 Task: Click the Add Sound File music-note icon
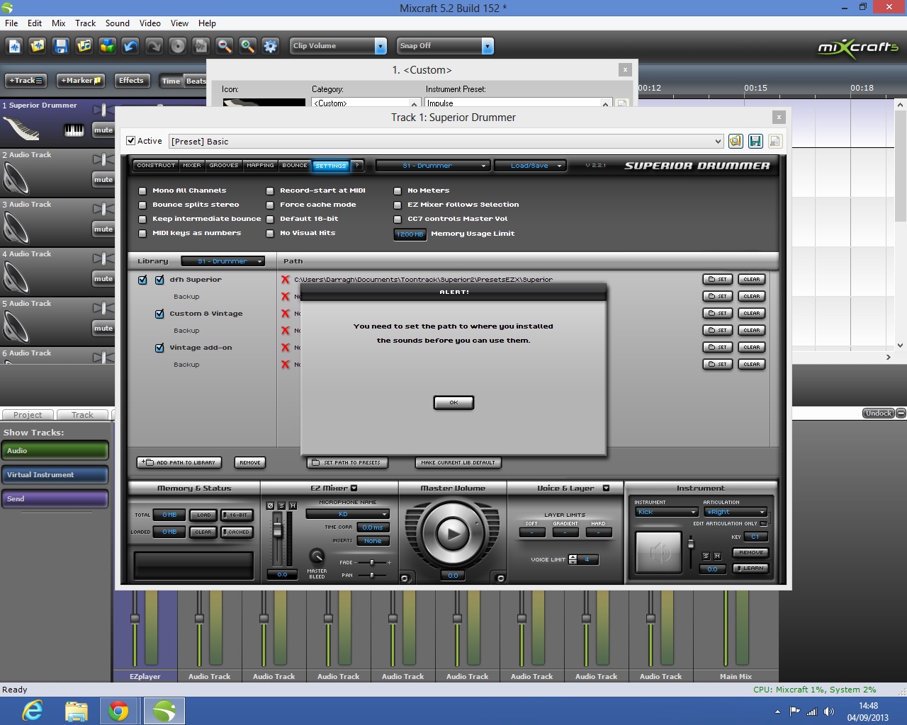[x=84, y=46]
